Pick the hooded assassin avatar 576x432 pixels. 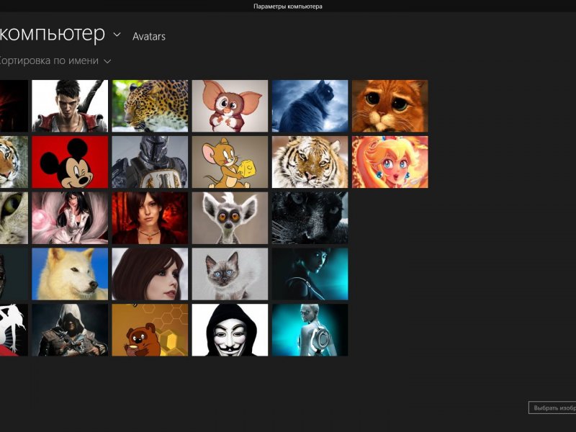coord(70,330)
